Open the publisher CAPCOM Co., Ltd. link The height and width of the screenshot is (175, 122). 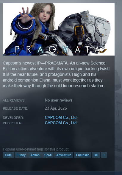coord(61,123)
